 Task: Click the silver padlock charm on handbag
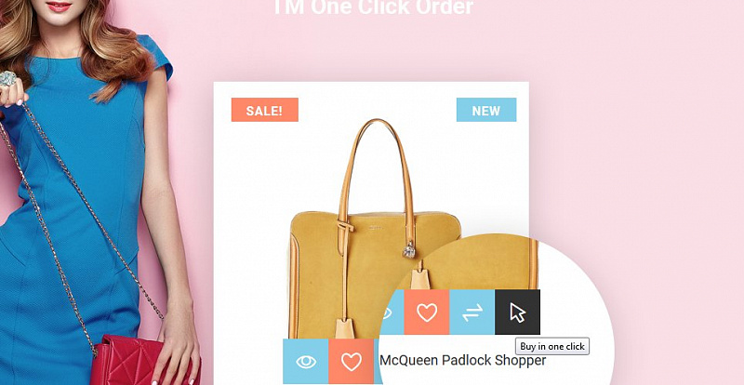408,249
